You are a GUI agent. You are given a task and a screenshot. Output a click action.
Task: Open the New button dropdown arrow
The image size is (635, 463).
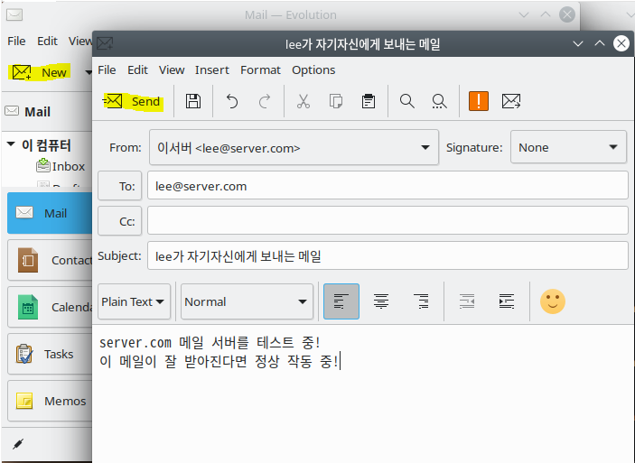click(x=89, y=72)
